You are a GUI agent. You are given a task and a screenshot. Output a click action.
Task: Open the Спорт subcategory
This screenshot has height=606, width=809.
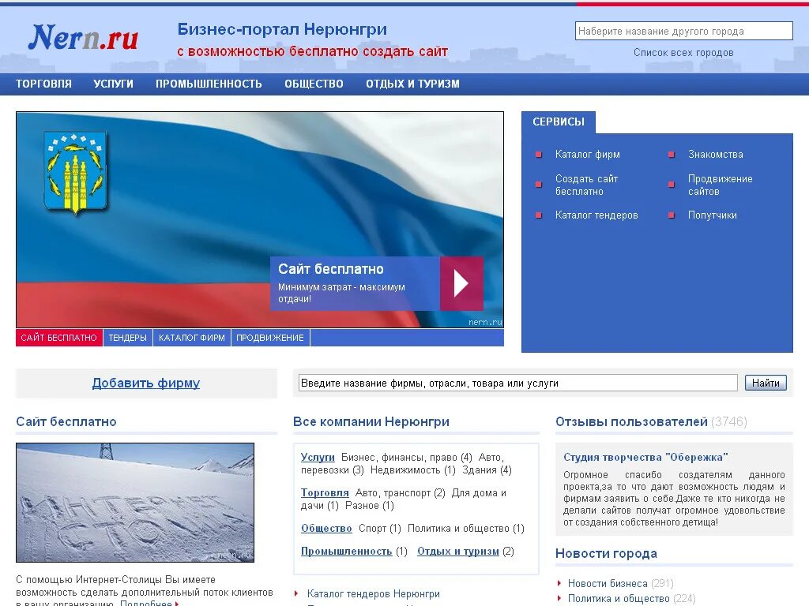(373, 528)
